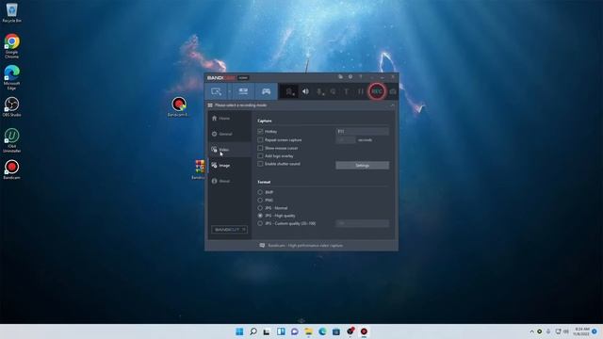Image resolution: width=603 pixels, height=339 pixels.
Task: Open the Image settings tab
Action: (230, 166)
